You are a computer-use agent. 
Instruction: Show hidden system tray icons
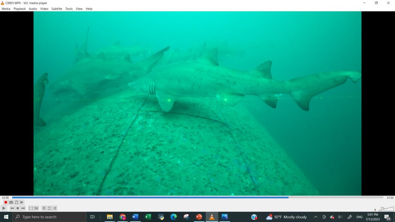[316, 217]
